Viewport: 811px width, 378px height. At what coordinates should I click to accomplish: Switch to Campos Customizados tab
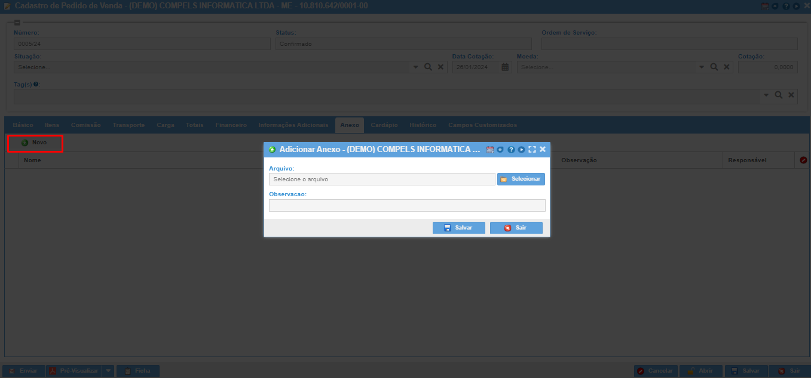pyautogui.click(x=483, y=125)
